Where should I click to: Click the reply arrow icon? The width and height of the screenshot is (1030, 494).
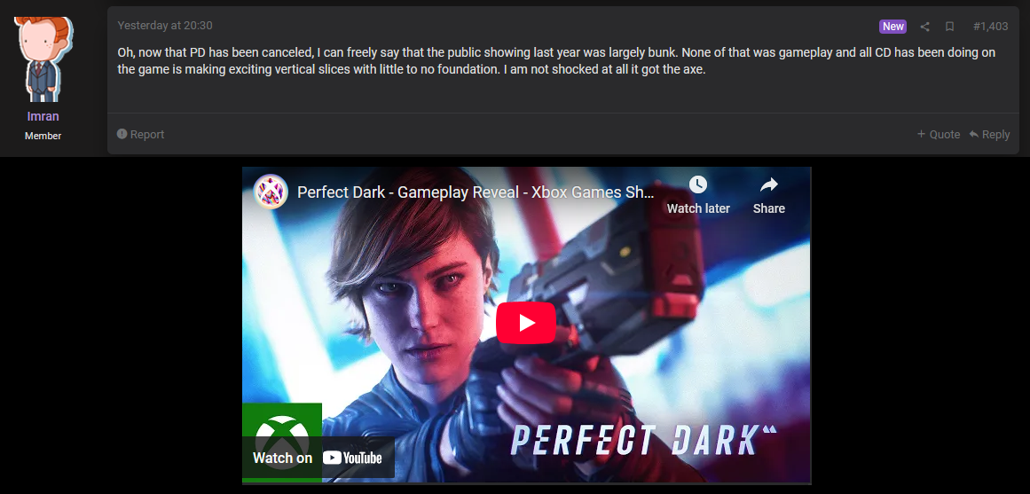pyautogui.click(x=973, y=134)
